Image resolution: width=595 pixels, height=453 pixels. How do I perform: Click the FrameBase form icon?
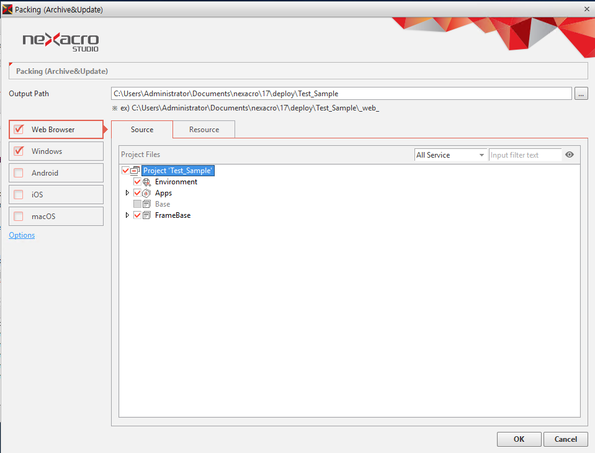147,215
